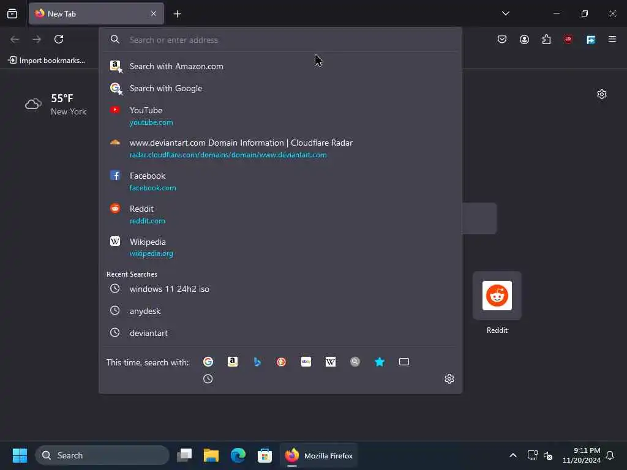The width and height of the screenshot is (627, 470).
Task: Open Microsoft Store from taskbar
Action: click(x=265, y=455)
